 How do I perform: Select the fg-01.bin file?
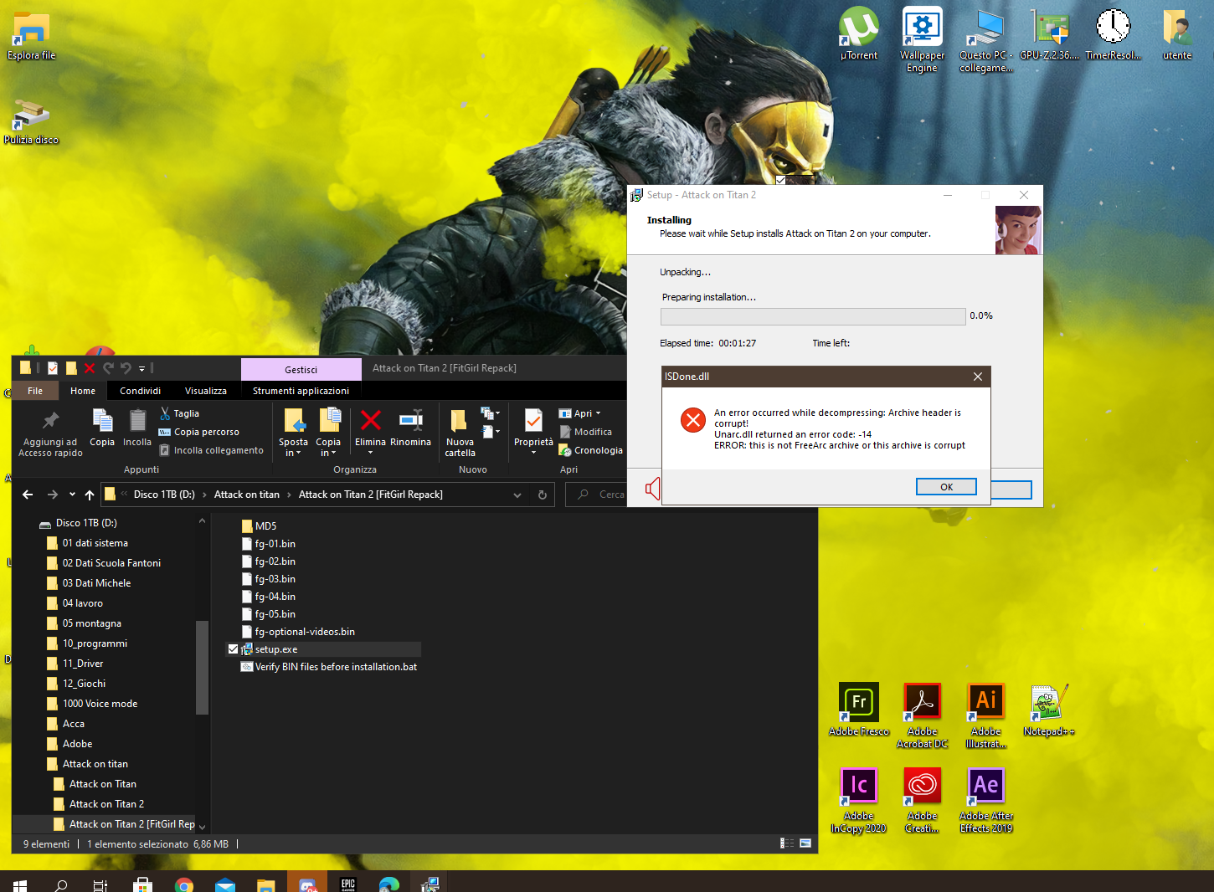click(268, 544)
